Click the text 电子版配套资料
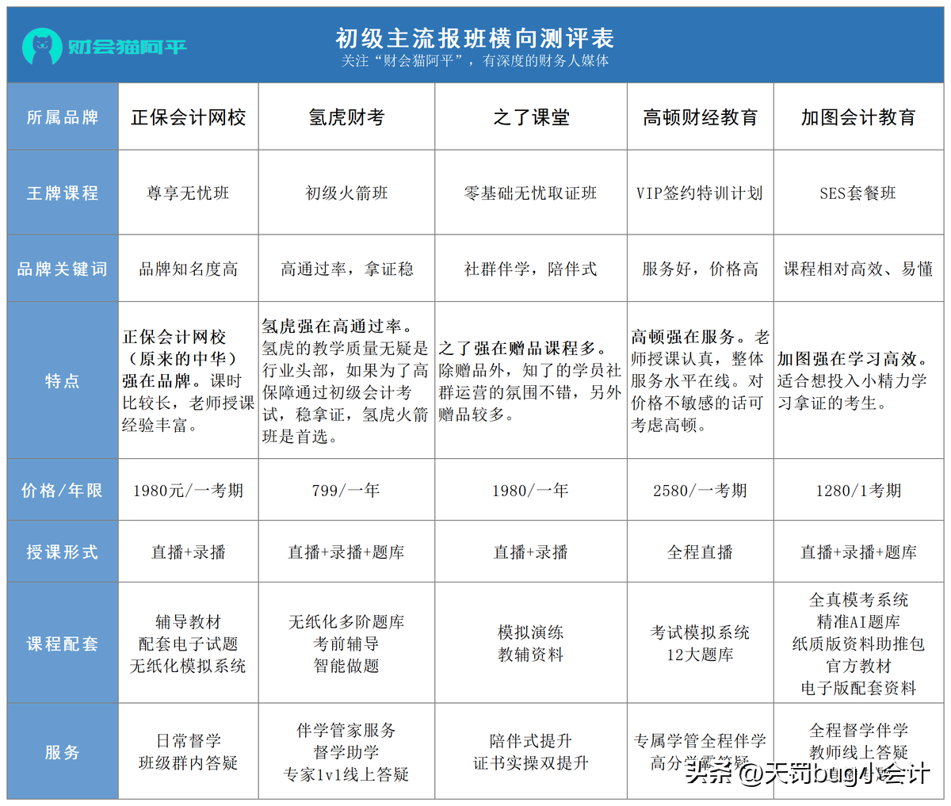The height and width of the screenshot is (806, 951). click(858, 689)
